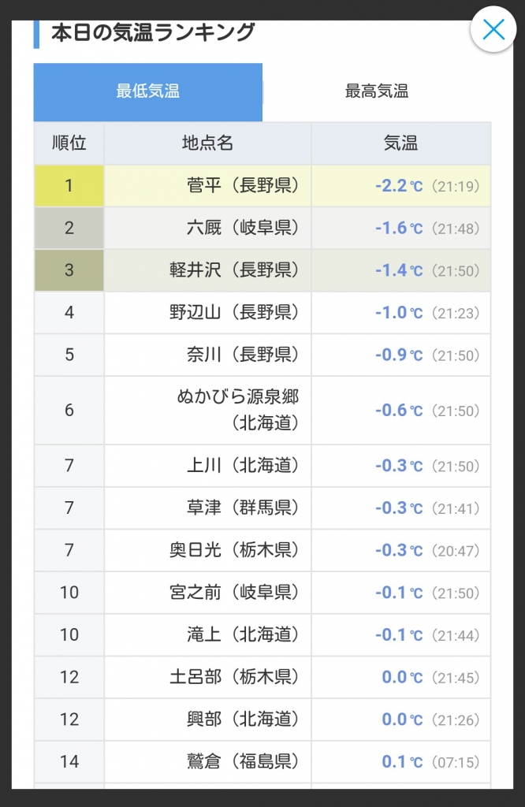Image resolution: width=525 pixels, height=807 pixels.
Task: Select 宮之前（岐阜県） in the list
Action: click(235, 593)
